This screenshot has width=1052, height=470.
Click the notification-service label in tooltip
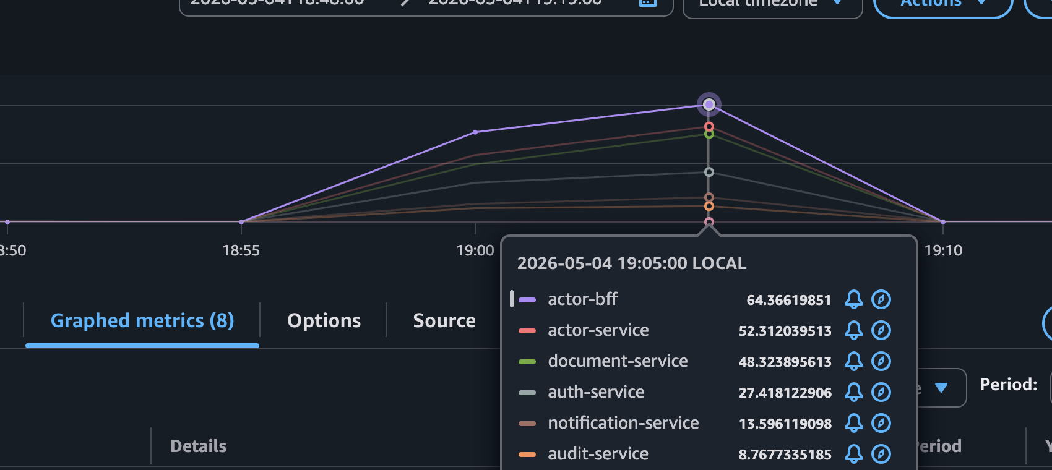(x=623, y=423)
